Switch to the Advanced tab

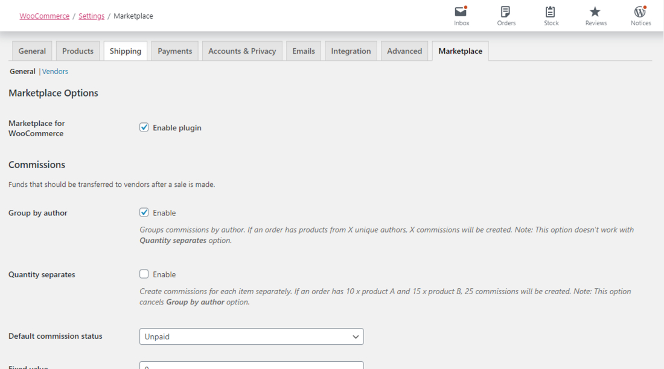coord(404,51)
